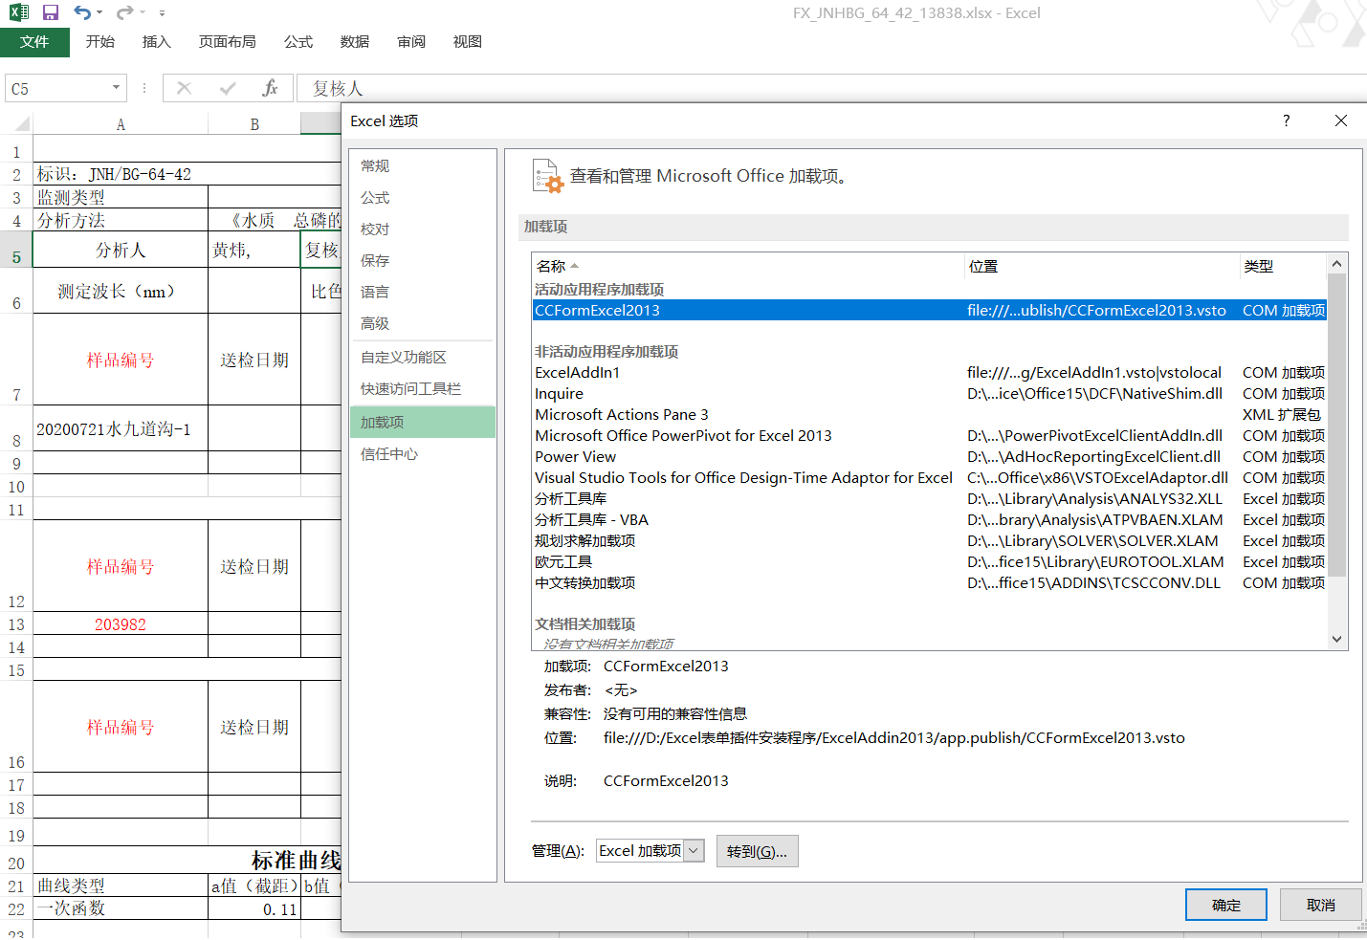
Task: Select 信任中心 in options sidebar
Action: coord(423,453)
